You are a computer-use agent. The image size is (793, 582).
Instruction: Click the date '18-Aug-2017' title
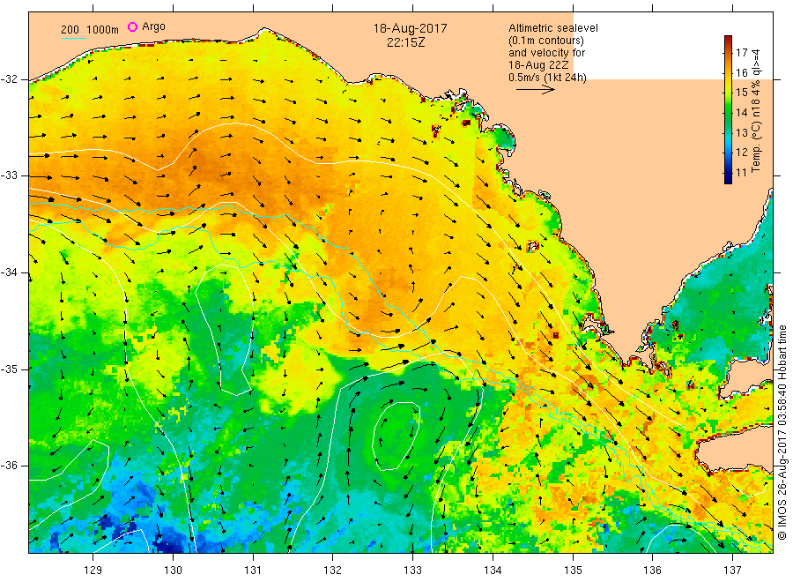pyautogui.click(x=410, y=28)
